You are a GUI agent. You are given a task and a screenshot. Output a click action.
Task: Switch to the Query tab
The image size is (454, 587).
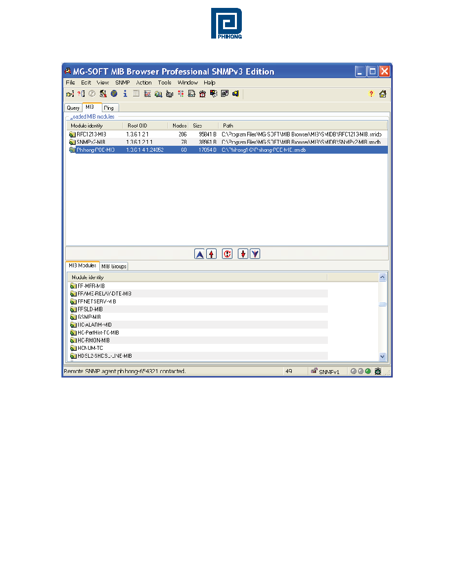73,108
